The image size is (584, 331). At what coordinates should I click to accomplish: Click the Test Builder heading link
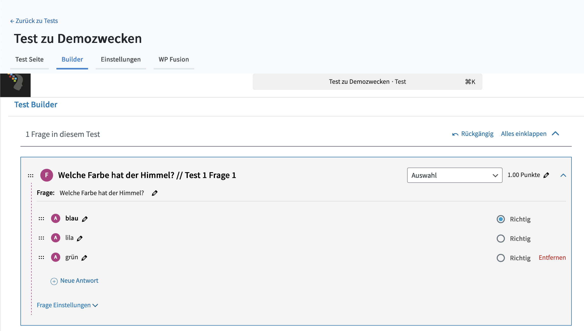coord(36,104)
